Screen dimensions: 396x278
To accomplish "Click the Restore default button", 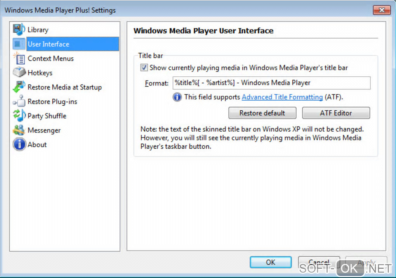I will 262,113.
